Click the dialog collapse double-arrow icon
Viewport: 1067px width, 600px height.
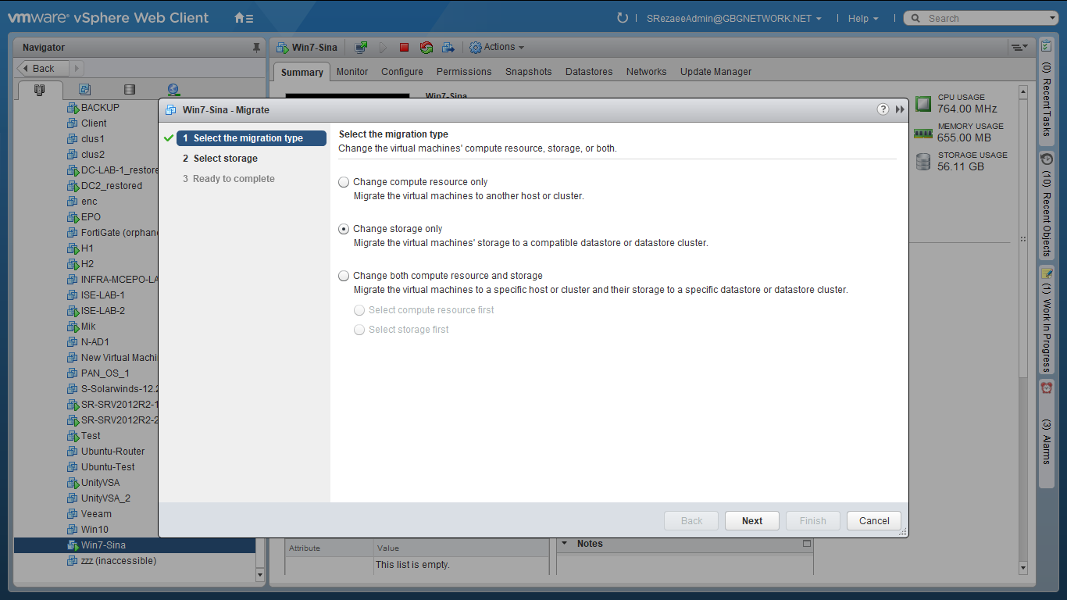pyautogui.click(x=900, y=110)
